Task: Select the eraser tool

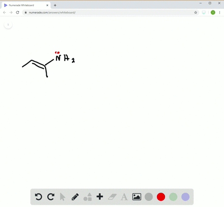Action: (112, 197)
